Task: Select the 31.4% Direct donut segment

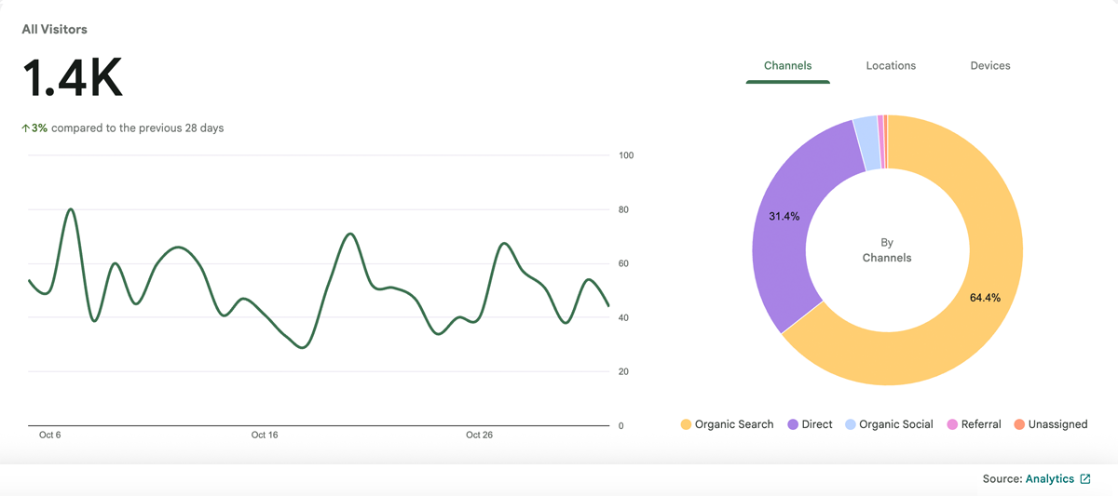Action: pos(787,233)
